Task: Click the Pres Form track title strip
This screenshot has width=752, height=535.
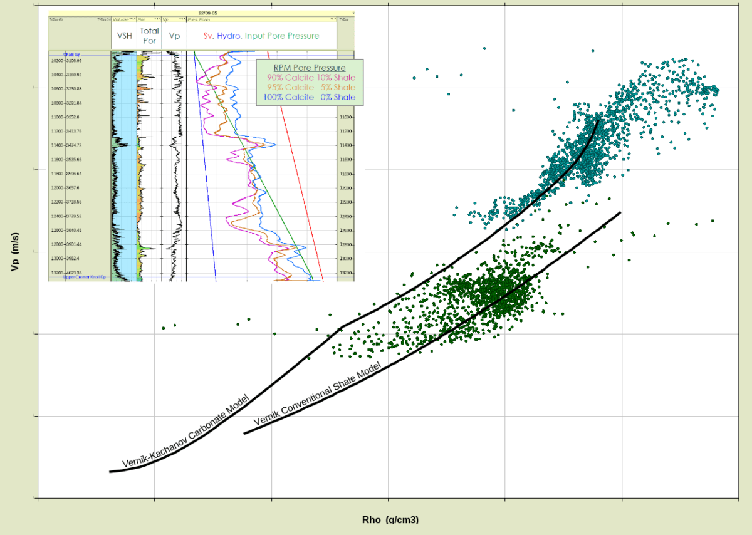Action: (x=201, y=19)
